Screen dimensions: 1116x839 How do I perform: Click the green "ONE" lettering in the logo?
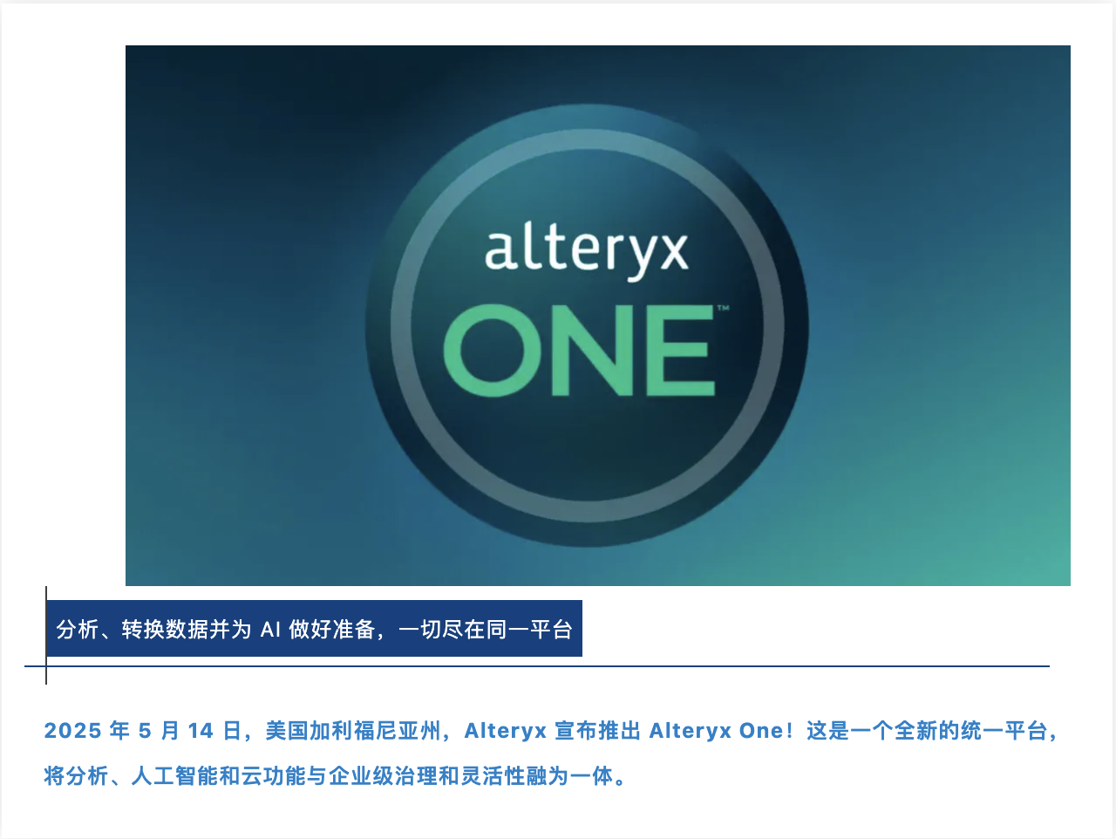tap(579, 351)
